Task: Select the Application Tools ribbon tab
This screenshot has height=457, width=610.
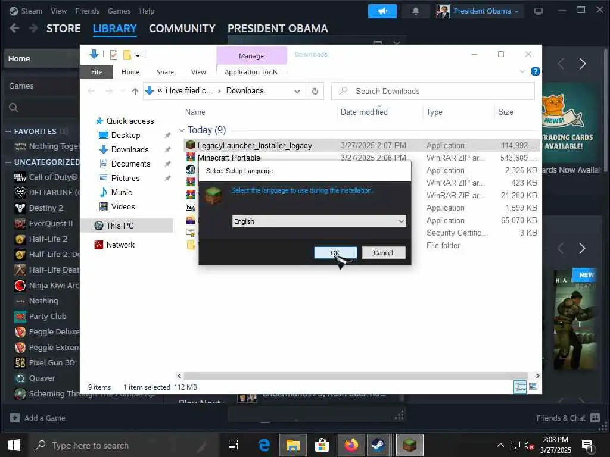Action: tap(251, 72)
